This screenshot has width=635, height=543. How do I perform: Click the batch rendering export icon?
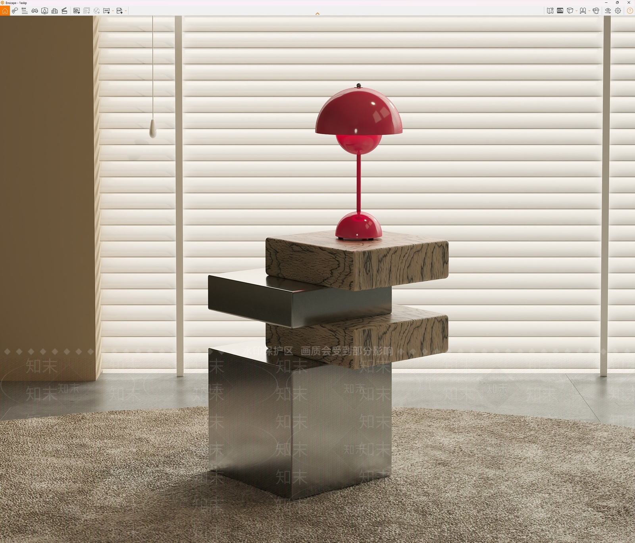point(87,11)
